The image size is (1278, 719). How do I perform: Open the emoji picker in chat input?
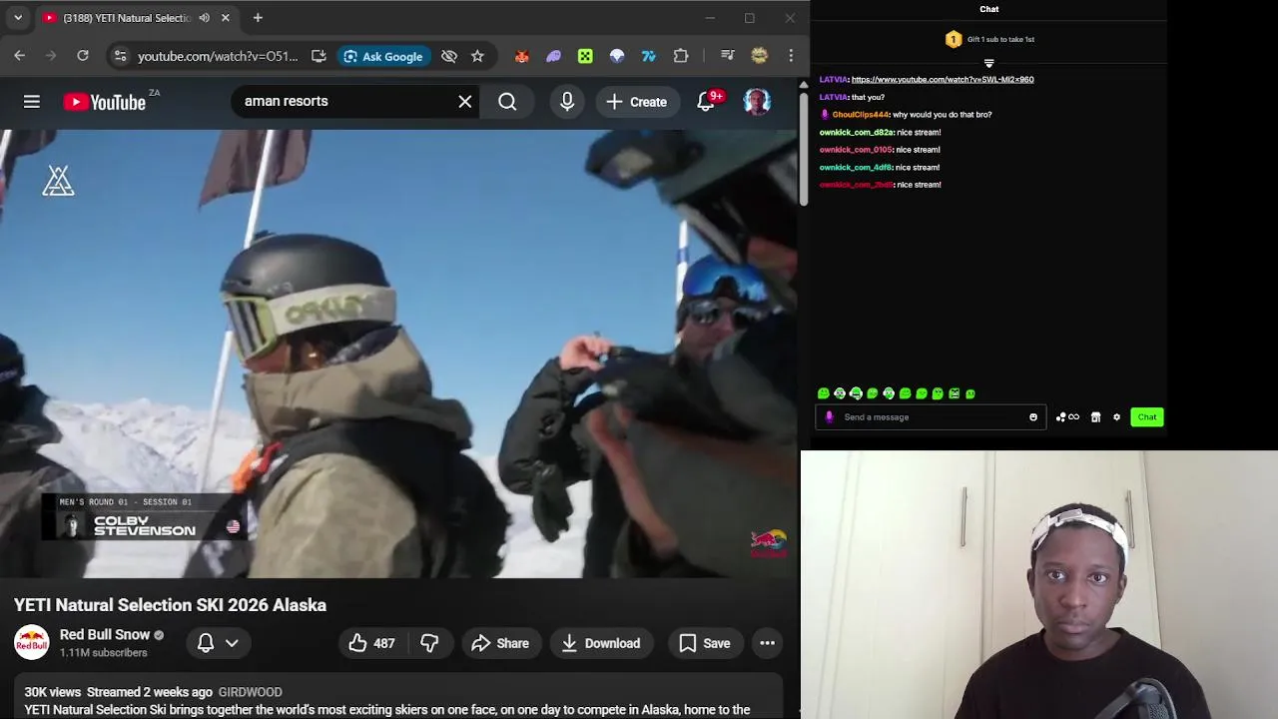(x=1033, y=417)
